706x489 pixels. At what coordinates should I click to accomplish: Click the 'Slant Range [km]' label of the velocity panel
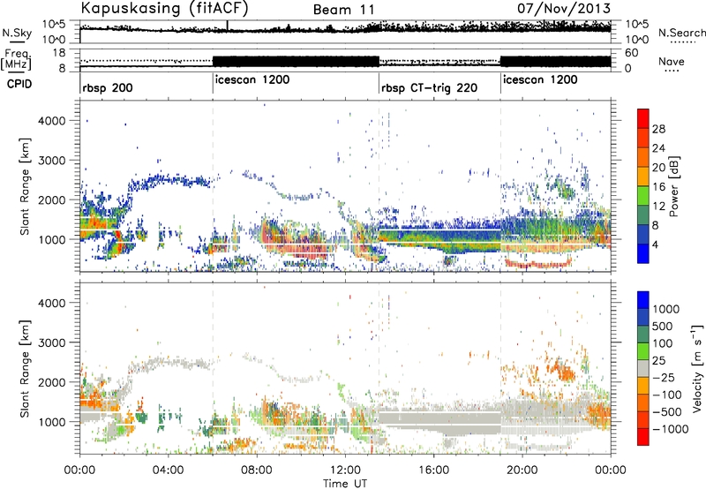click(x=25, y=368)
